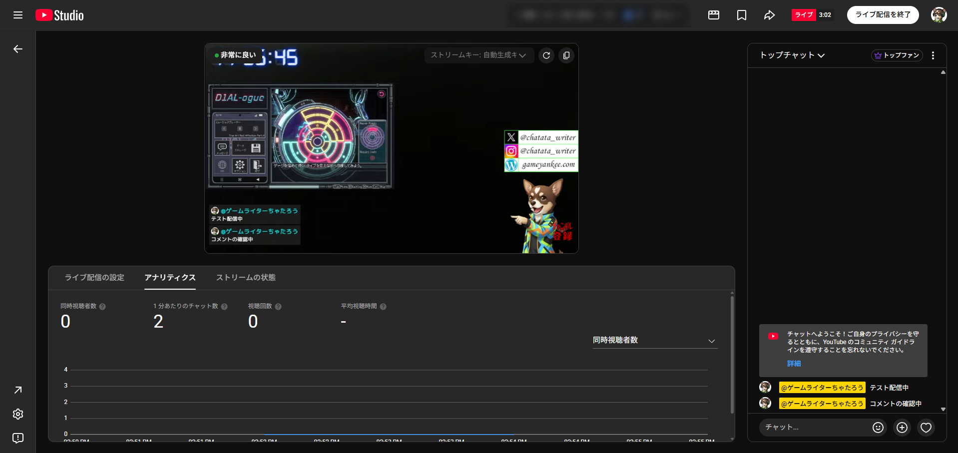Click help icon next to 同時視聴者数
Screen dimensions: 958x453
pos(102,307)
